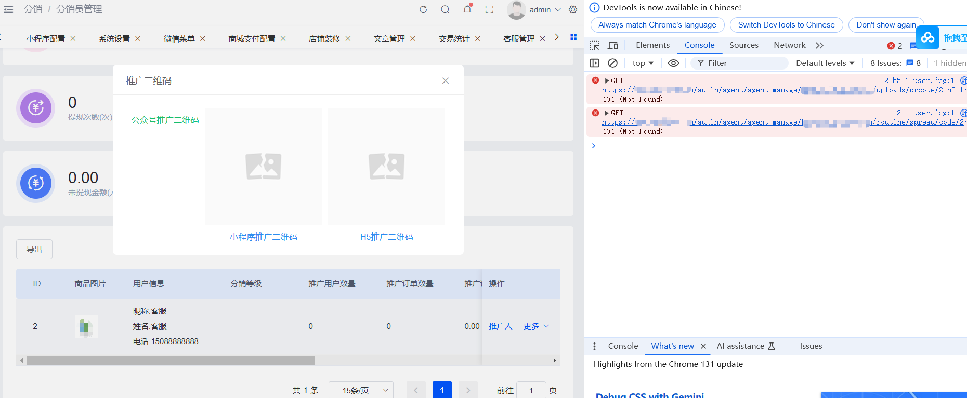Go to next page arrow

pyautogui.click(x=468, y=390)
